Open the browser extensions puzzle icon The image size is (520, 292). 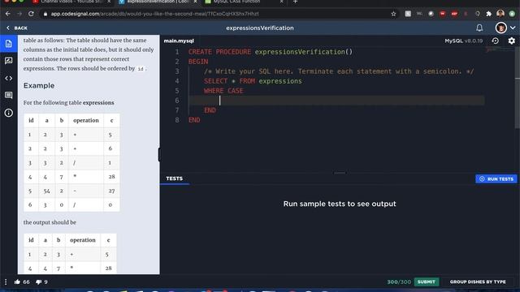tap(489, 14)
